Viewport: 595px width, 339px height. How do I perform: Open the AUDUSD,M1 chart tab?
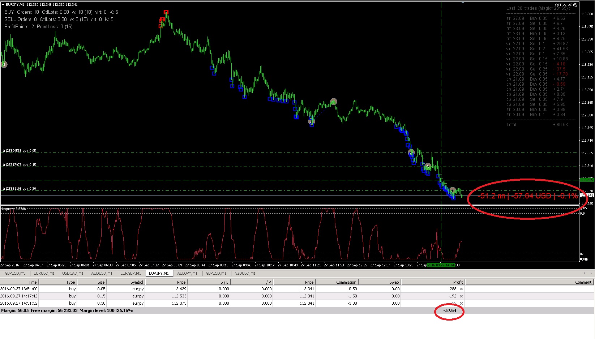coord(102,274)
